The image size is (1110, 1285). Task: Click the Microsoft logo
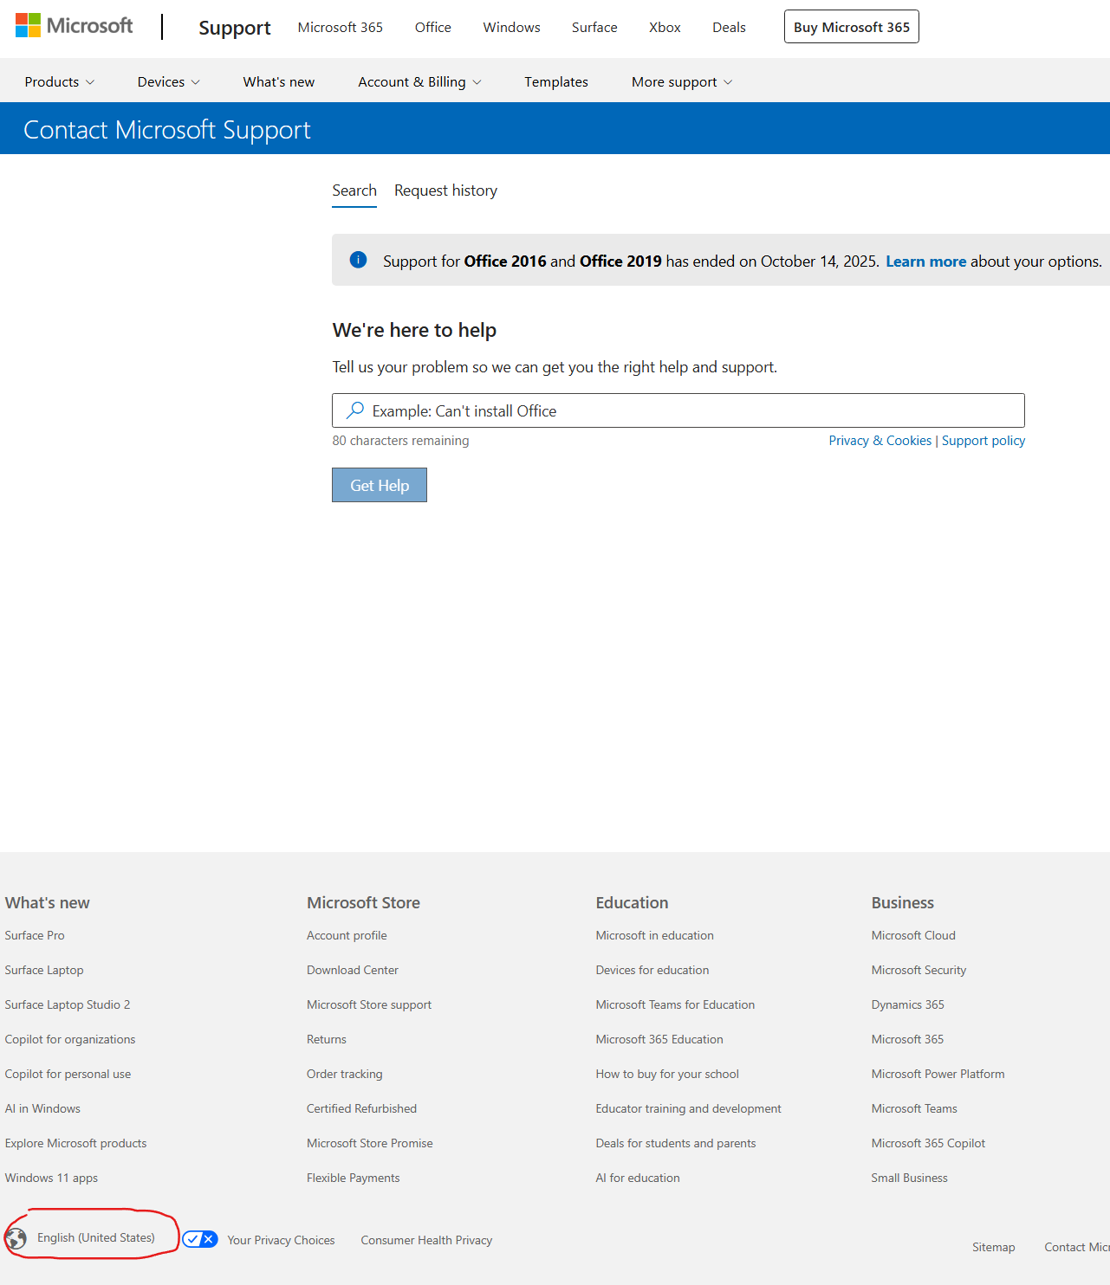pyautogui.click(x=75, y=26)
